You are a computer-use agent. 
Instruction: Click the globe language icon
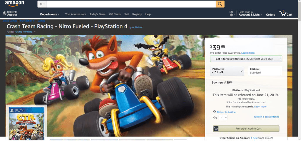click(x=231, y=15)
